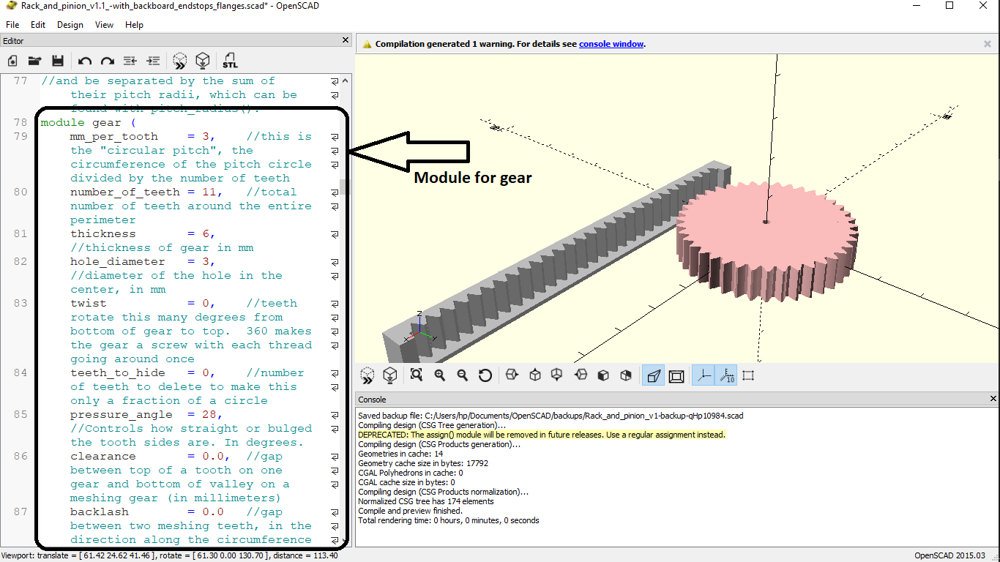Switch to Top view
This screenshot has height=562, width=1000.
pos(535,375)
